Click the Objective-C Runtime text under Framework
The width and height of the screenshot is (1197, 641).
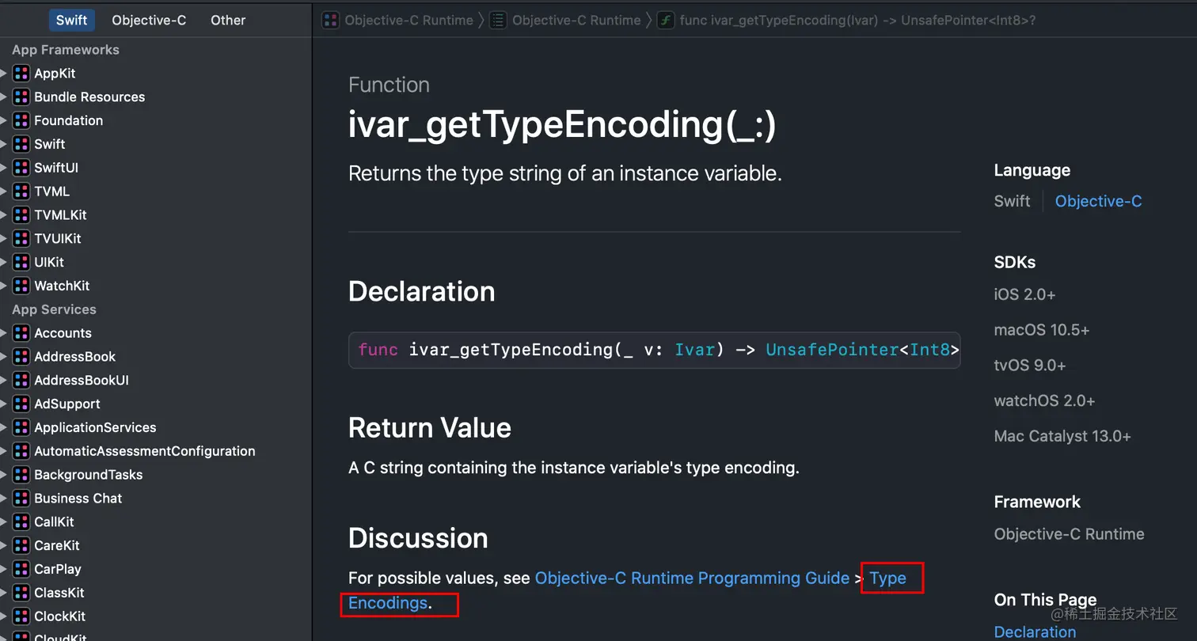tap(1069, 534)
